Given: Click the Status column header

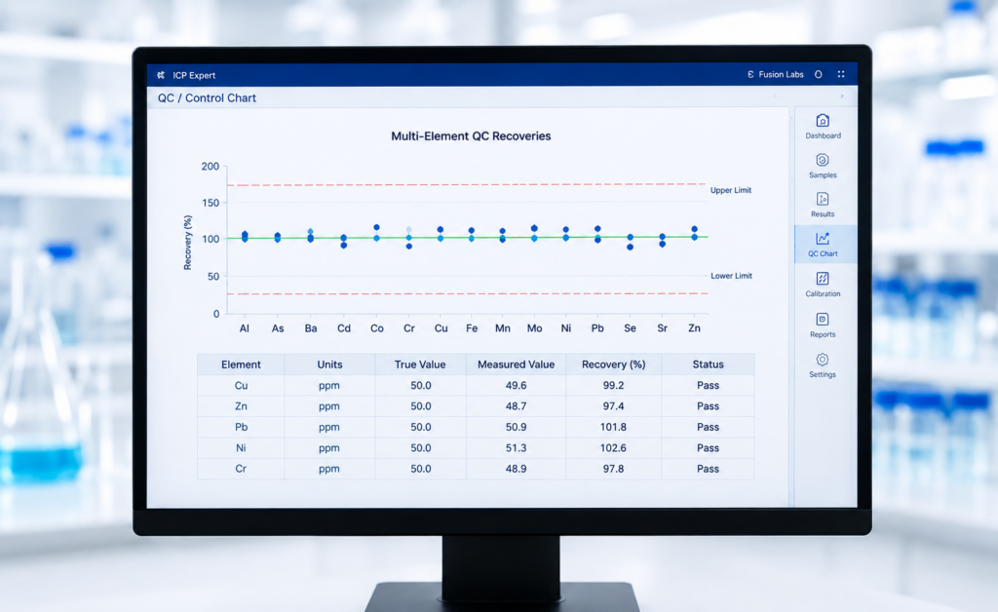Looking at the screenshot, I should [x=708, y=364].
